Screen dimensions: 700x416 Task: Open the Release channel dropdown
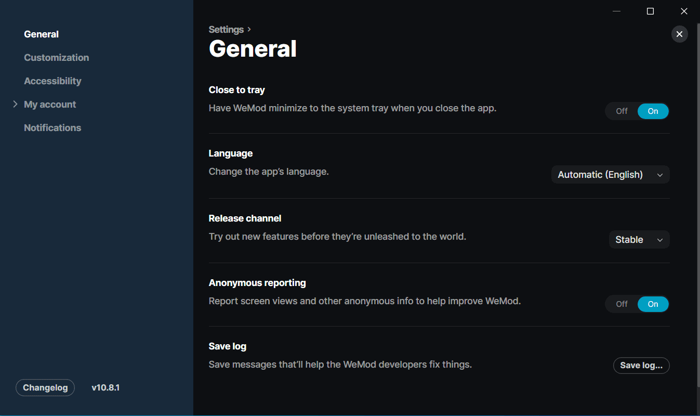tap(639, 240)
